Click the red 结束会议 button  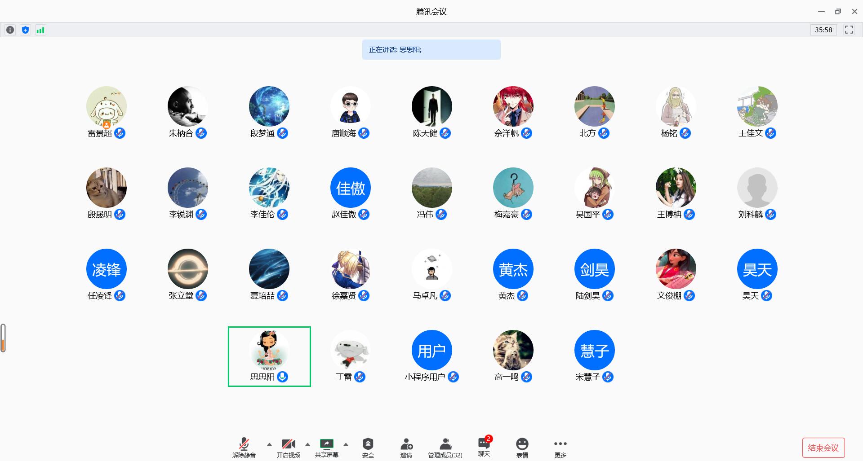823,448
